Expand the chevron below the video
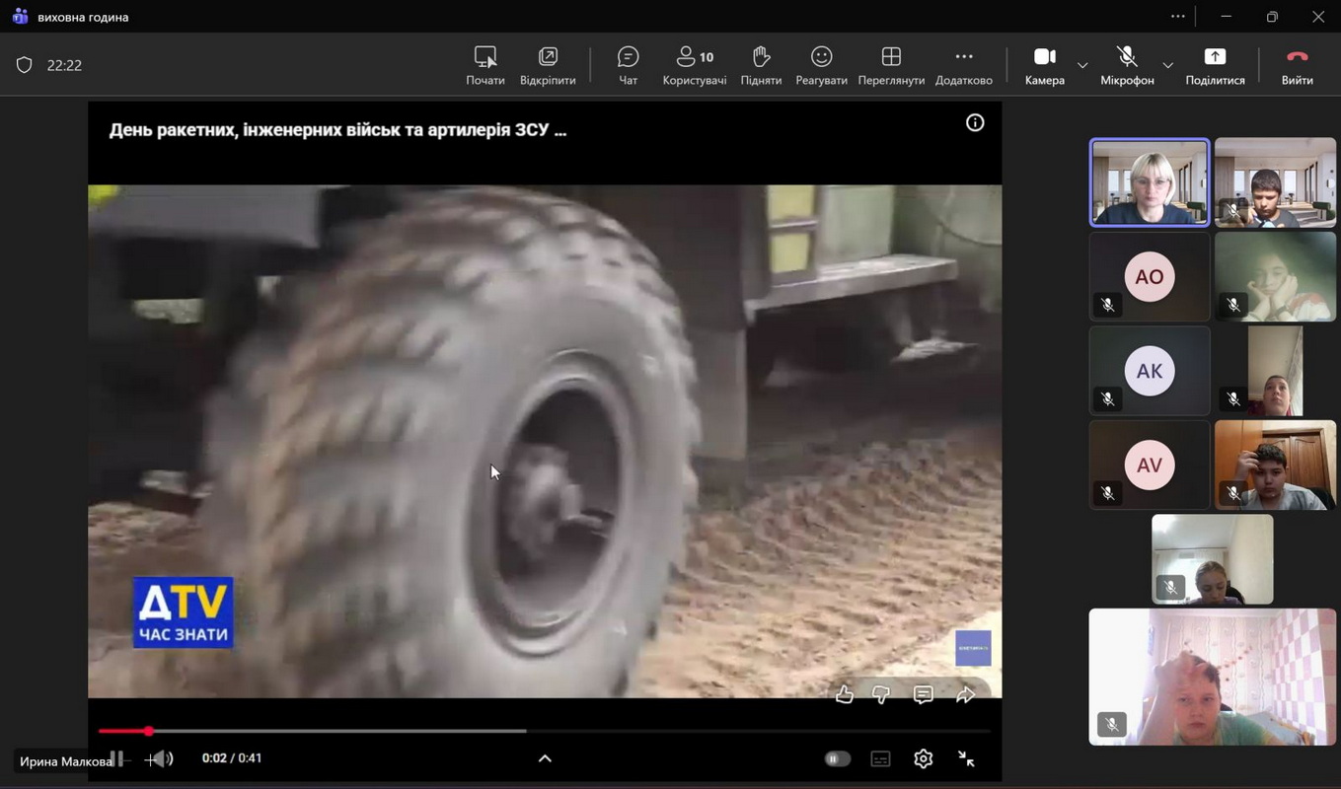Viewport: 1341px width, 789px height. [x=545, y=758]
